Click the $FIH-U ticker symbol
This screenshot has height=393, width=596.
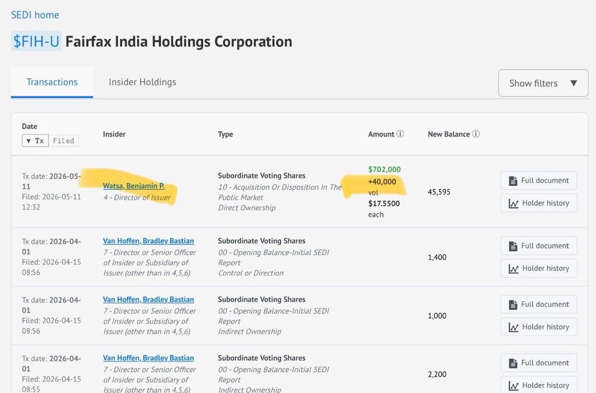tap(36, 41)
